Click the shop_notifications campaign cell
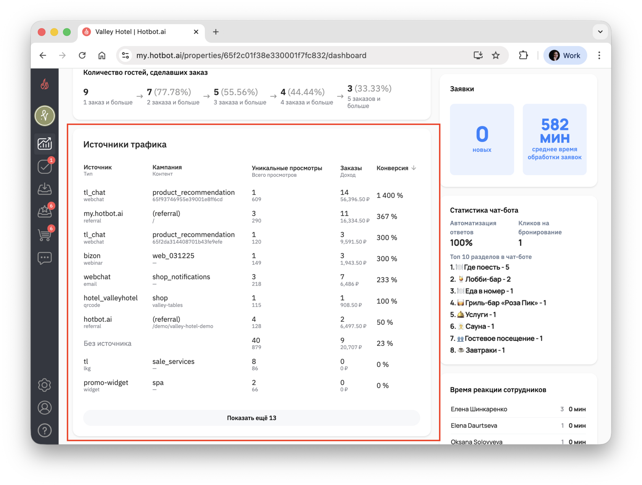 [x=181, y=277]
